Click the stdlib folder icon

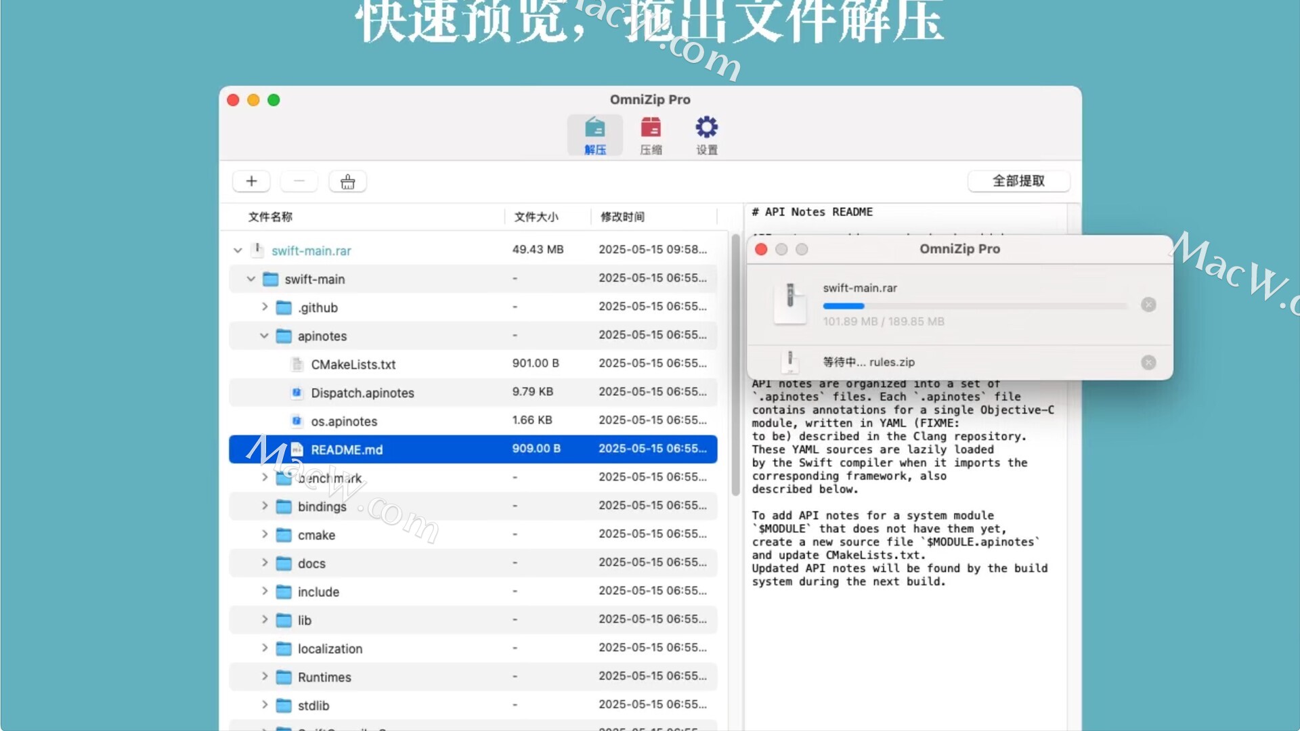click(284, 705)
